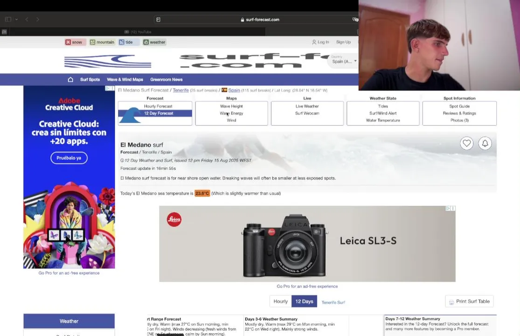Click Go Pro link under Adobe ad
Viewport: 520px width, 336px height.
(x=69, y=273)
